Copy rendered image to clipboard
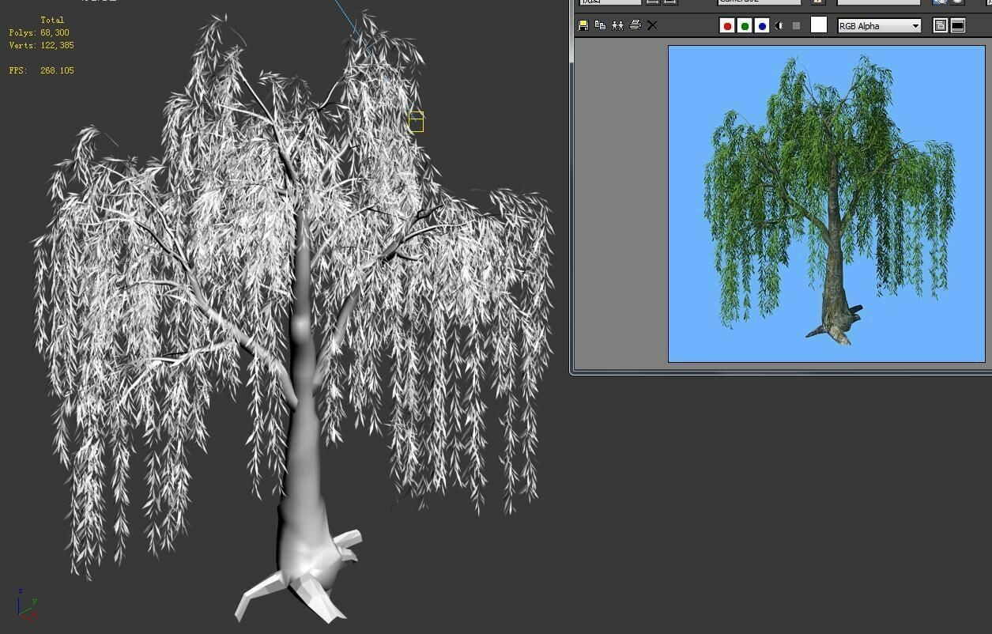992x634 pixels. point(600,25)
